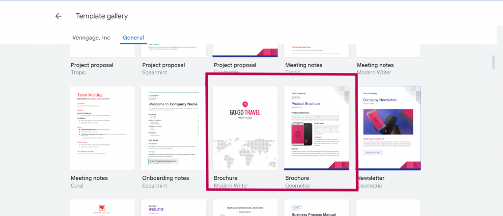This screenshot has height=216, width=503.
Task: Switch to the Venngage, Inc tab
Action: 91,38
